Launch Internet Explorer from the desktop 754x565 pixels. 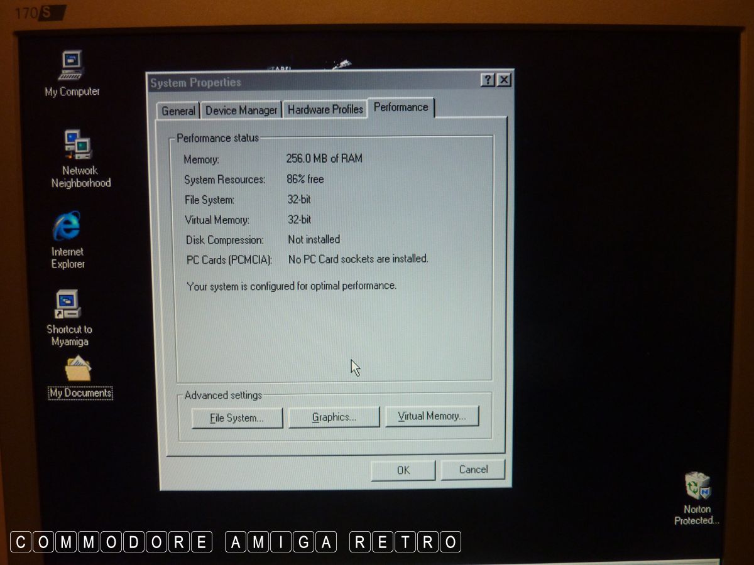[x=67, y=227]
